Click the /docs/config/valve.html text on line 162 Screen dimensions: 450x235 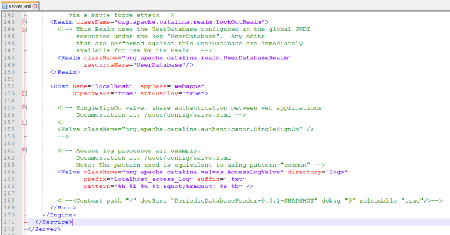tap(187, 158)
